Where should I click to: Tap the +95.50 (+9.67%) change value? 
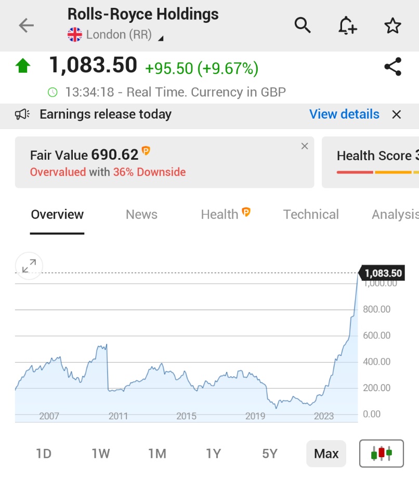point(202,68)
